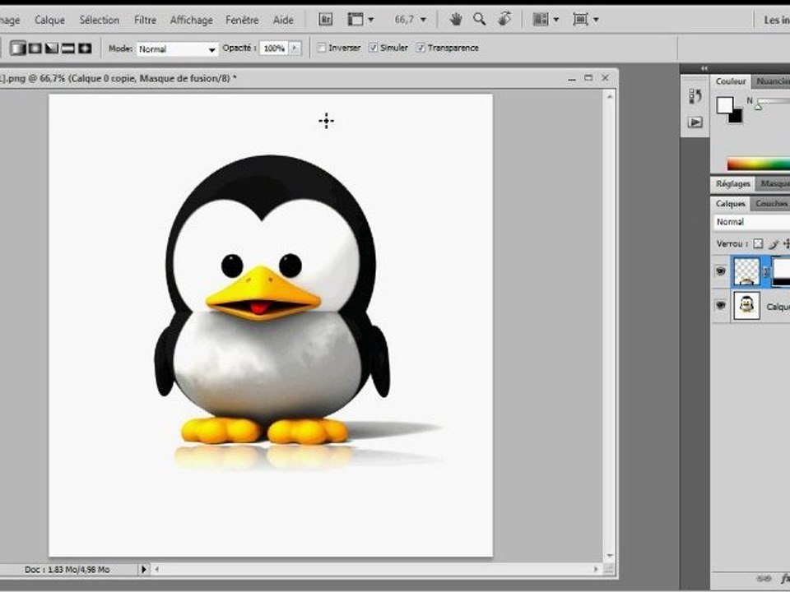Select the Rotate View tool icon
Screen dimensions: 790x592
click(x=504, y=19)
